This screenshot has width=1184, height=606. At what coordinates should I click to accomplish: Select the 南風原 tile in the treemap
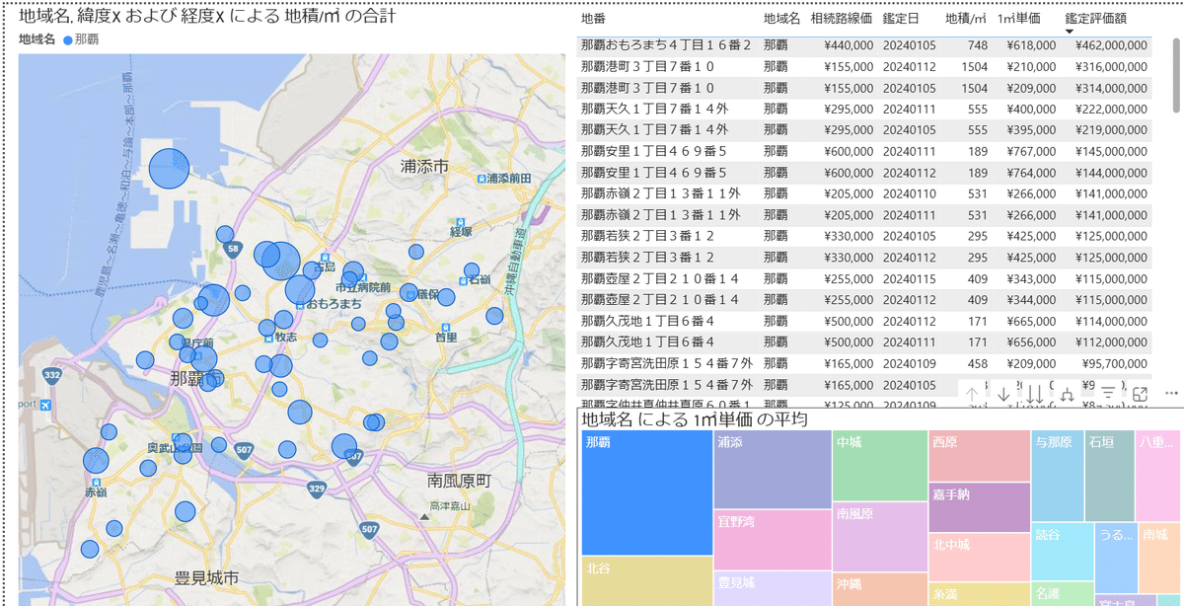coord(880,537)
